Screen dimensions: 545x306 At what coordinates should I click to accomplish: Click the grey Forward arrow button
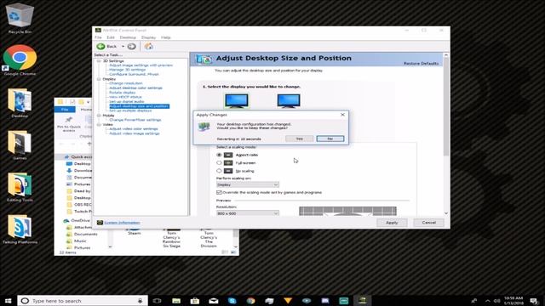[x=131, y=46]
